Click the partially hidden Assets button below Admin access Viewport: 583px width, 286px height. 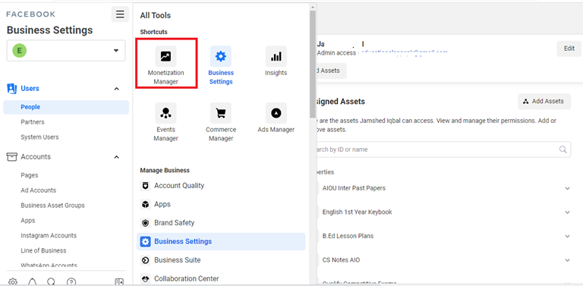pos(331,71)
